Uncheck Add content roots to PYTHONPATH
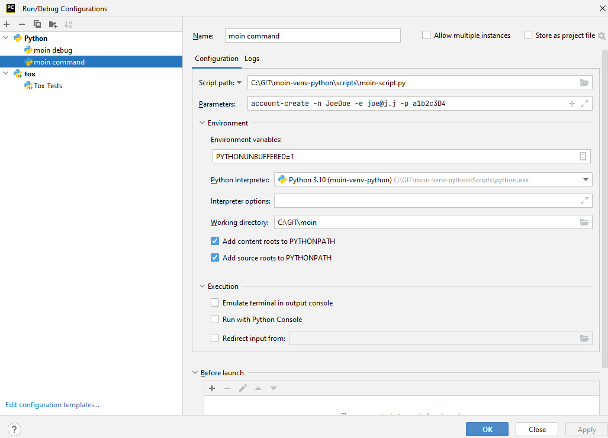 (215, 241)
